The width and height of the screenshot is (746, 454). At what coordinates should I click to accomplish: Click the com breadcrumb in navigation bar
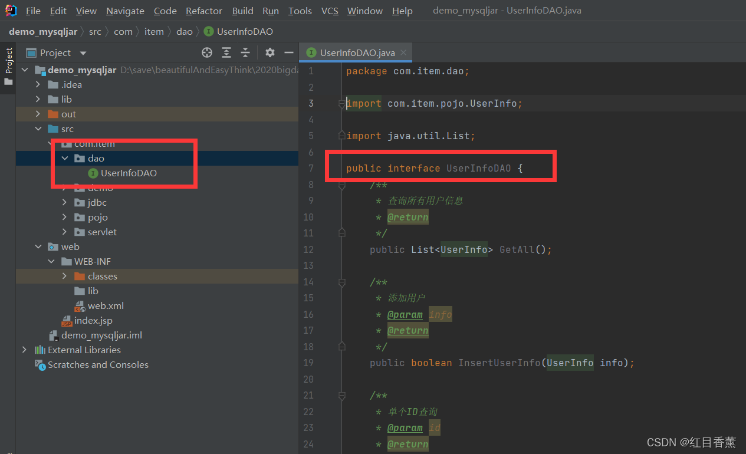point(123,31)
